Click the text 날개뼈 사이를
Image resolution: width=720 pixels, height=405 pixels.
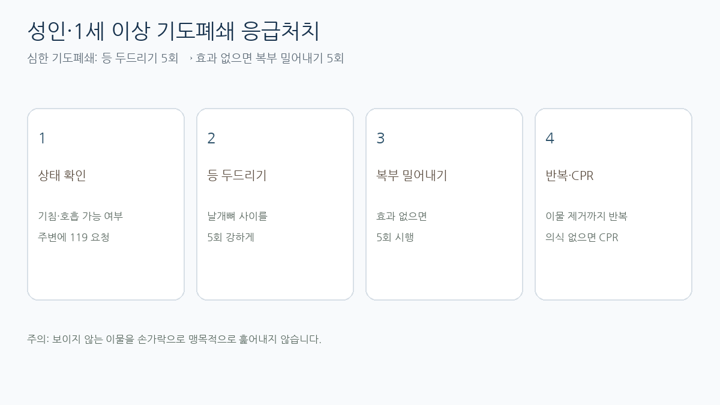coord(237,216)
